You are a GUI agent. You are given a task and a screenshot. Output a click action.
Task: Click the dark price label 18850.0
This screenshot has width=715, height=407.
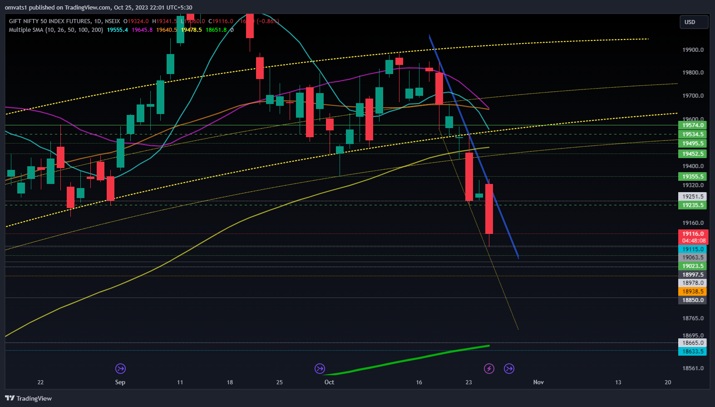coord(693,300)
